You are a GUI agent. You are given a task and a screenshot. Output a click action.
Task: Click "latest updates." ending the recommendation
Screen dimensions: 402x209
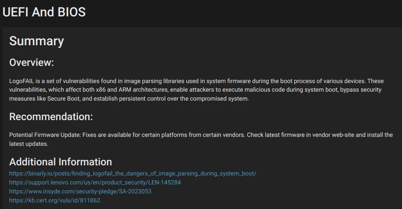(x=29, y=143)
